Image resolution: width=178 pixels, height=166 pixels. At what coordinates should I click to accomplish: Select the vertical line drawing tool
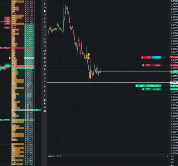point(44,4)
